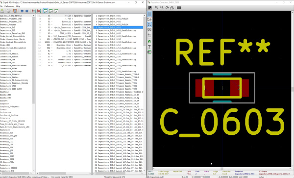The image size is (294, 178).
Task: Toggle filter footprints by keywords
Action: pos(46,11)
